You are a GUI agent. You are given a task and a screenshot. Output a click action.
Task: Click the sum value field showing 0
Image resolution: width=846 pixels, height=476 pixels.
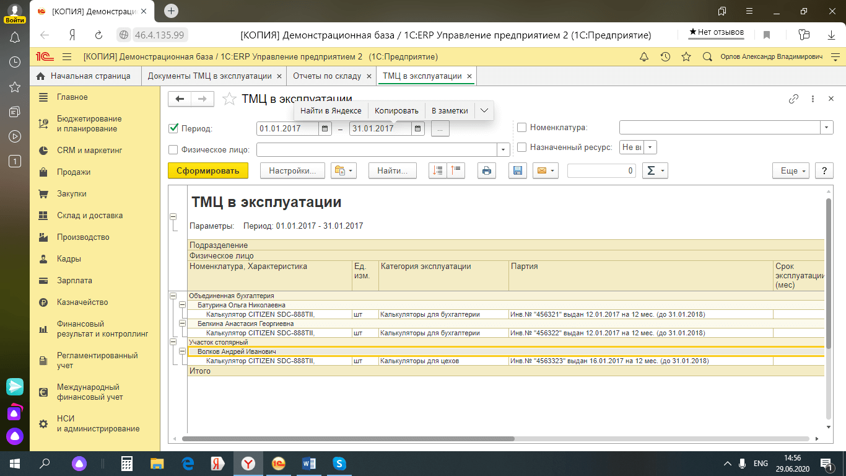(601, 170)
